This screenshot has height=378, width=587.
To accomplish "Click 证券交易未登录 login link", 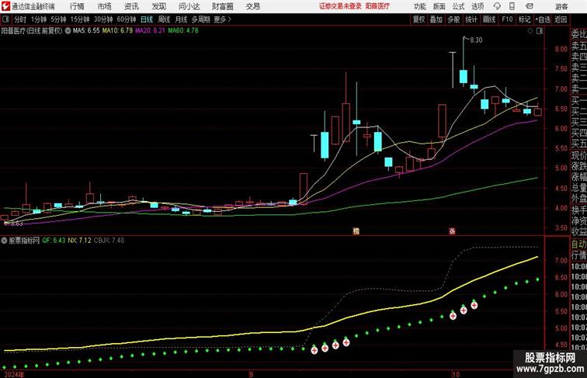I will coord(340,6).
